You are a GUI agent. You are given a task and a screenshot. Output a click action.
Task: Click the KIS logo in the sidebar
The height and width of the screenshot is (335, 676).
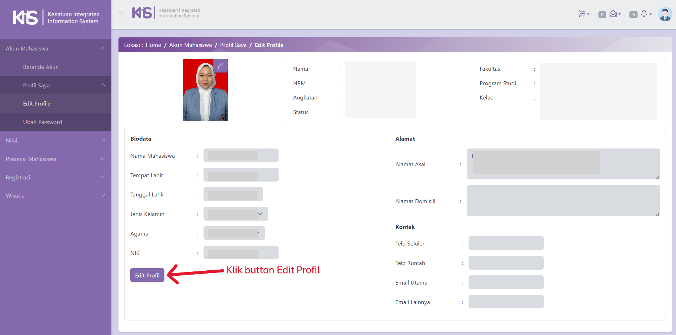coord(26,17)
